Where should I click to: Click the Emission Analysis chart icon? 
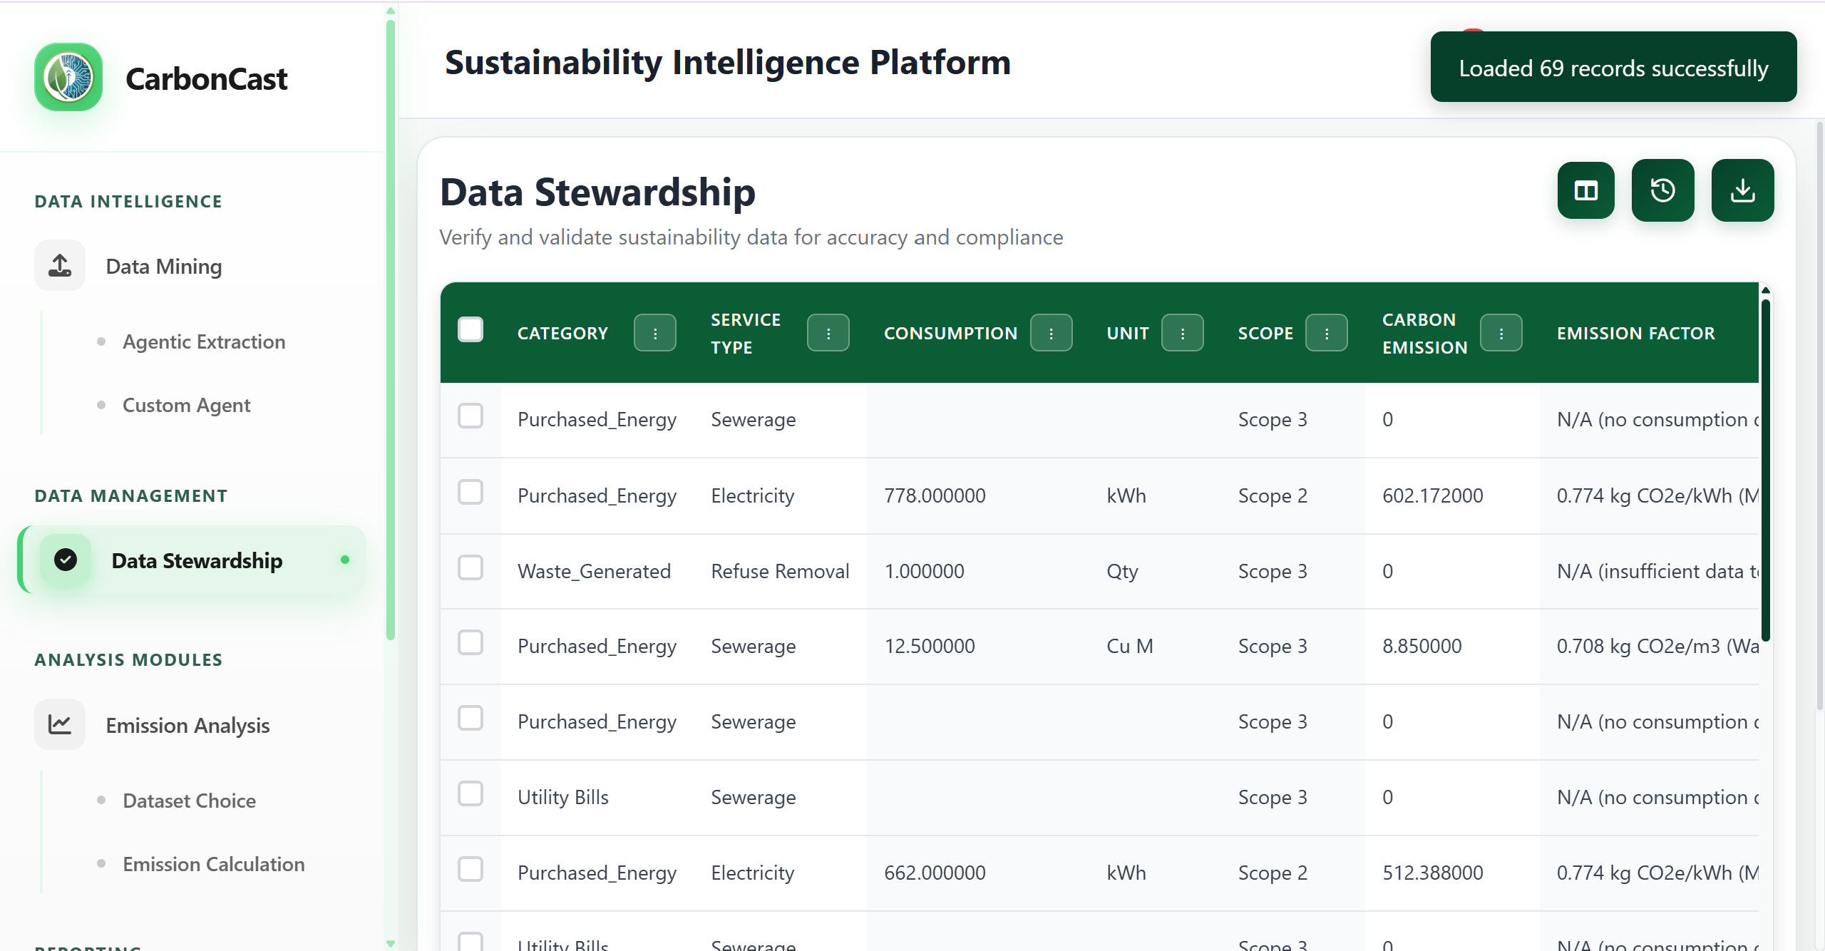[x=60, y=725]
